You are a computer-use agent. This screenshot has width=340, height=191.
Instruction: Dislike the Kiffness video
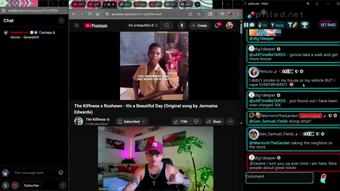tap(196, 121)
